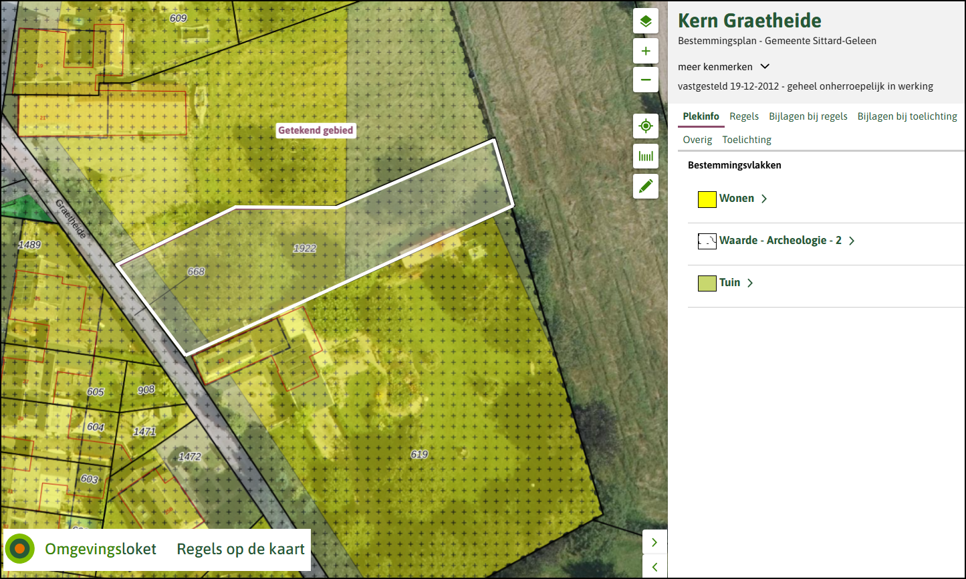Screen dimensions: 966x579
Task: Select the pencil draw tool
Action: [x=646, y=187]
